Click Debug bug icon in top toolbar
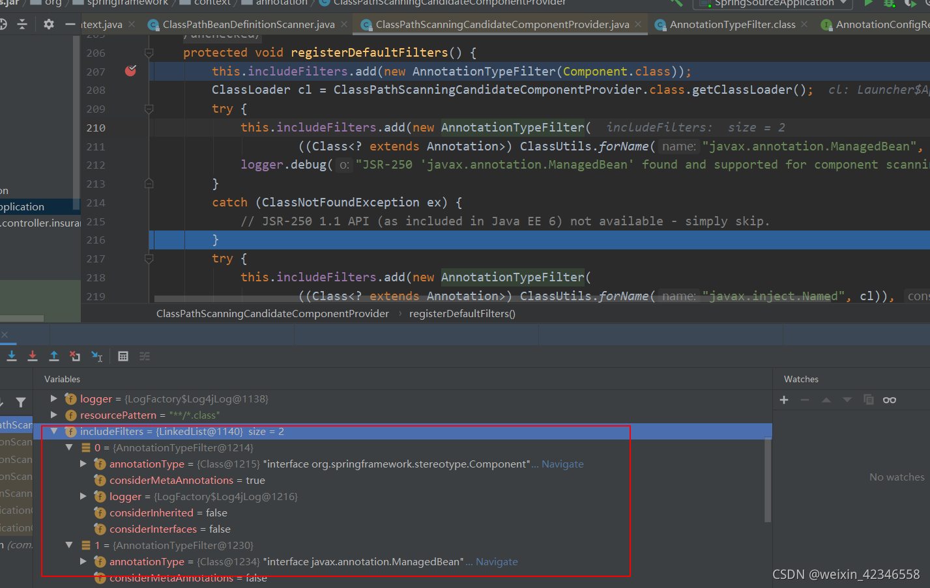Viewport: 930px width, 588px height. click(x=889, y=3)
